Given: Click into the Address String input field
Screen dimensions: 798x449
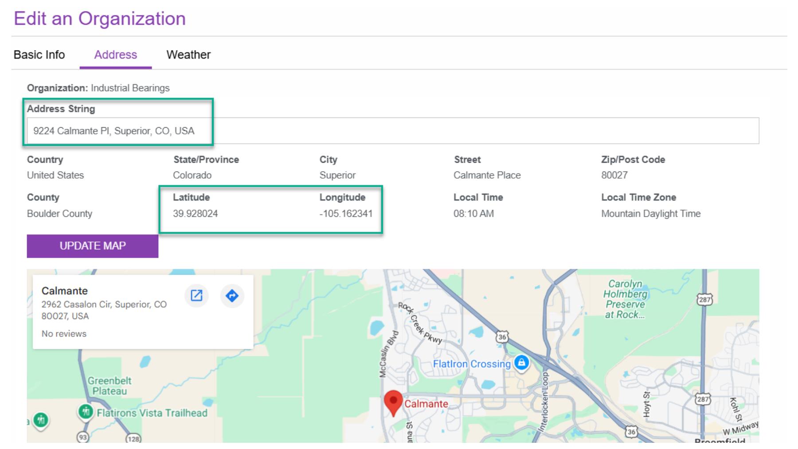Looking at the screenshot, I should coord(393,131).
